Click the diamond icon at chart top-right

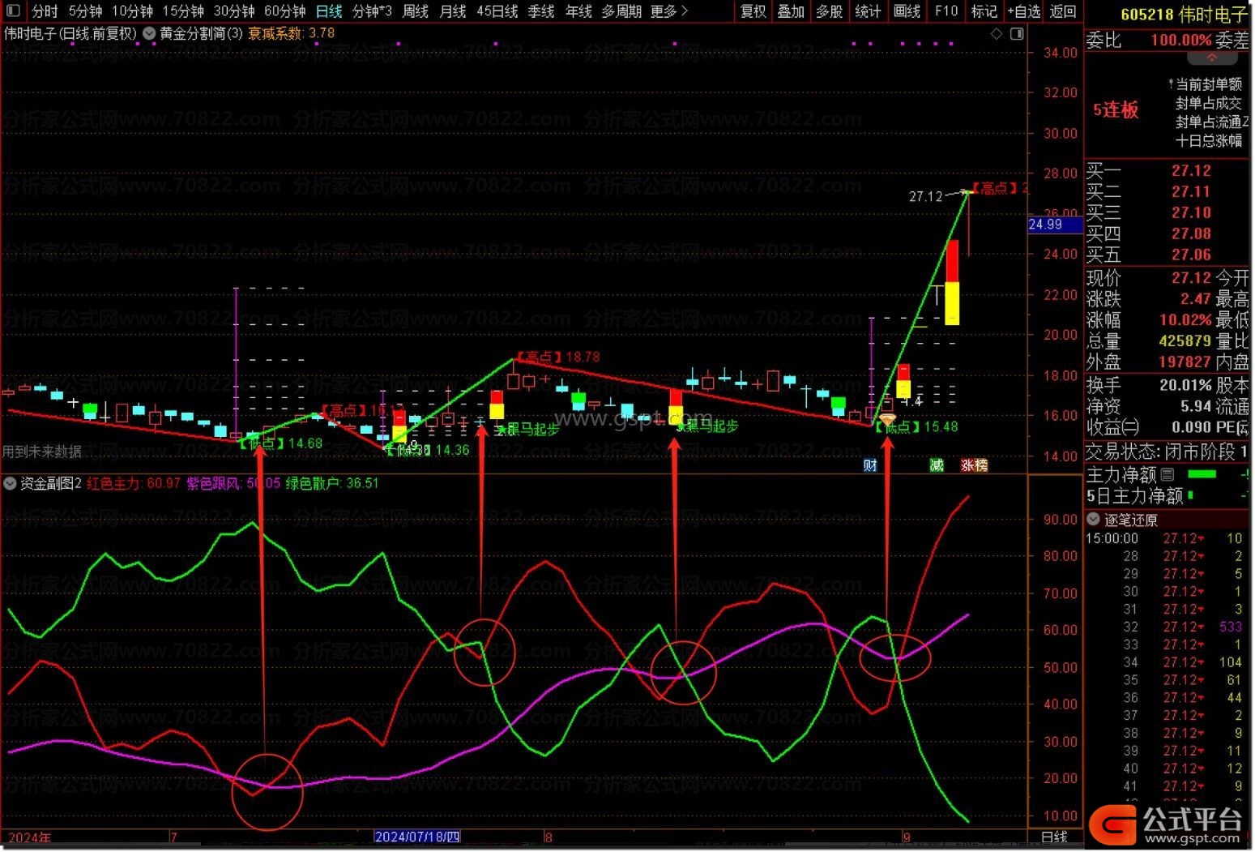[x=997, y=34]
